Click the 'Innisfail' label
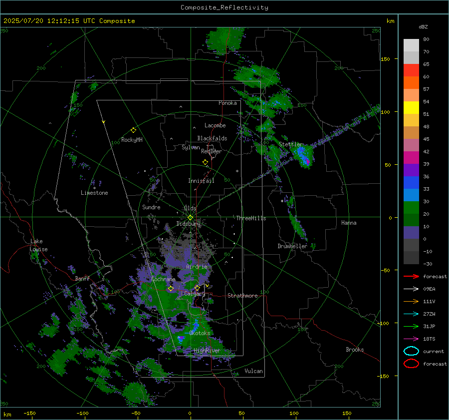 [201, 181]
